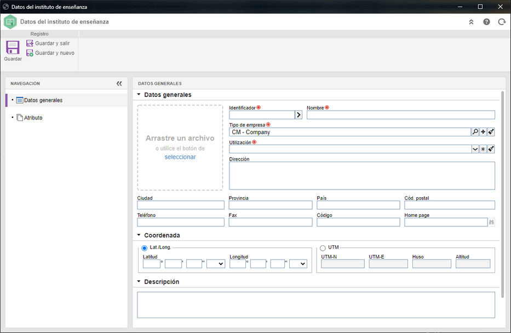Viewport: 511px width, 333px height.
Task: Click the application logo hexagon icon
Action: 10,22
